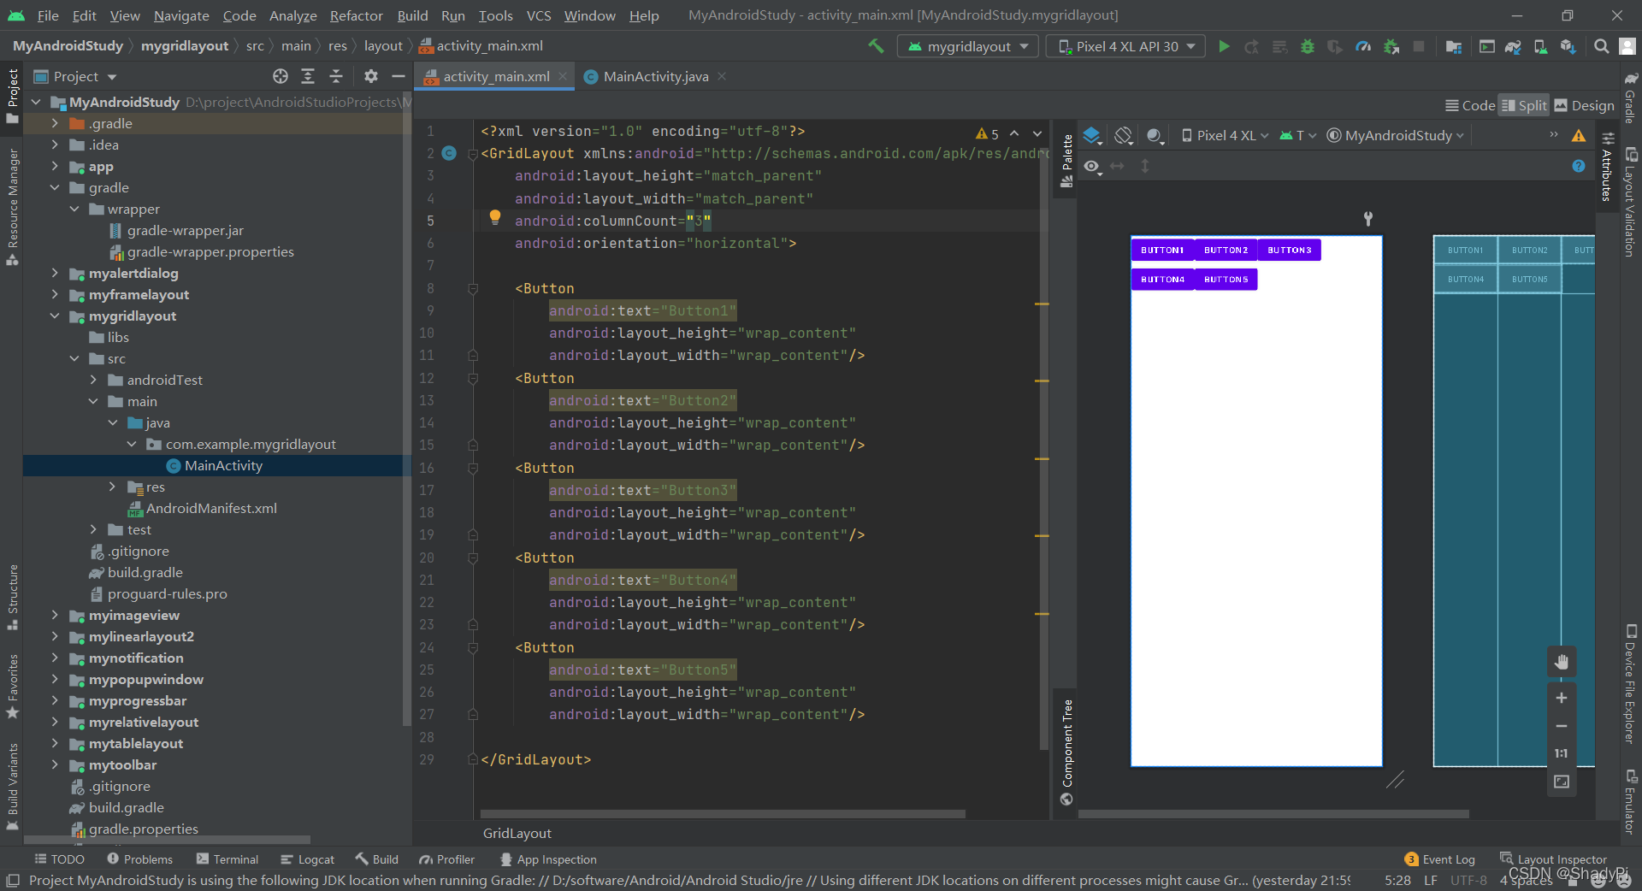Toggle the Component Tree side panel
The width and height of the screenshot is (1642, 891).
(x=1066, y=752)
